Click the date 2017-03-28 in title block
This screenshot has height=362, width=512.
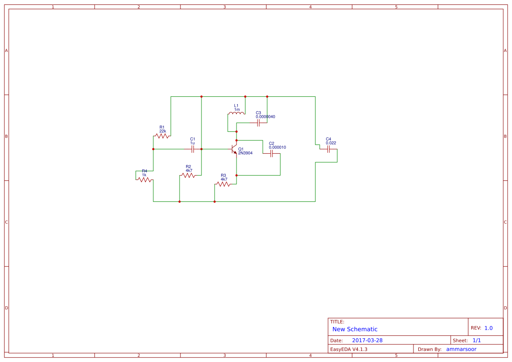368,339
